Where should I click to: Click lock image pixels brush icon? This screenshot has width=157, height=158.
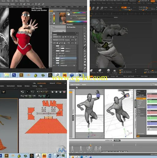coord(60,43)
